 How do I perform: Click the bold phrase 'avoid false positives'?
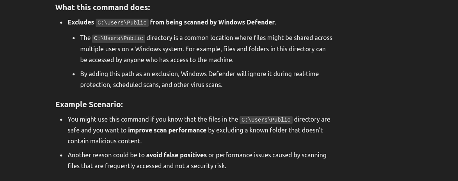pyautogui.click(x=176, y=155)
